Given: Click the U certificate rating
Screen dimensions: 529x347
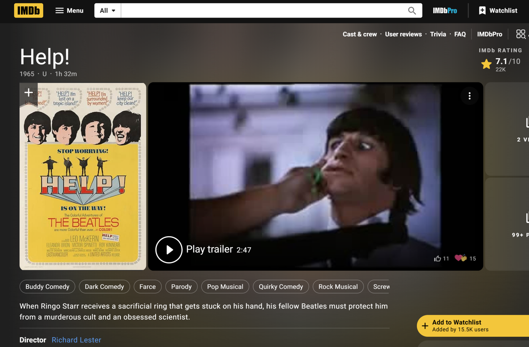Looking at the screenshot, I should pos(44,74).
